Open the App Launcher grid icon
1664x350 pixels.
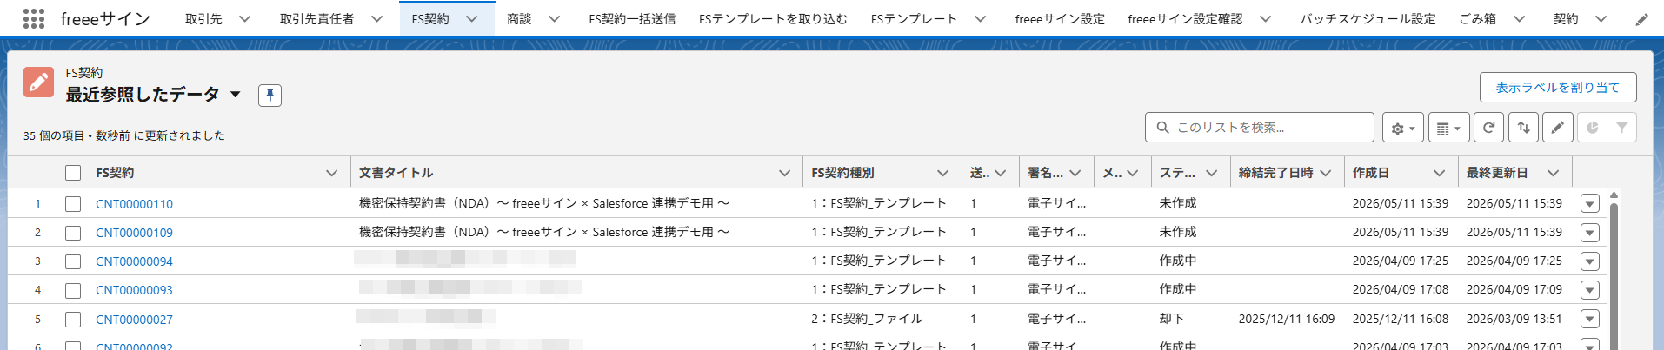pyautogui.click(x=33, y=18)
